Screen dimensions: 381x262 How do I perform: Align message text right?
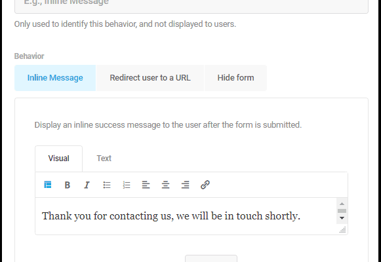(x=185, y=185)
